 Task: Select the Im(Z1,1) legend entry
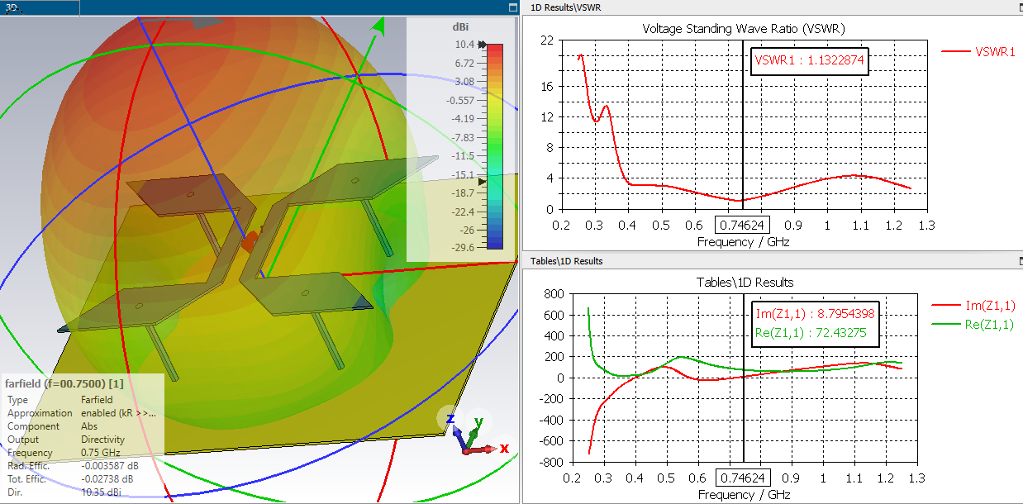[972, 305]
